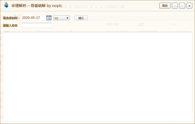The image size is (195, 124).
Task: Open the calendar date picker icon
Action: point(49,18)
